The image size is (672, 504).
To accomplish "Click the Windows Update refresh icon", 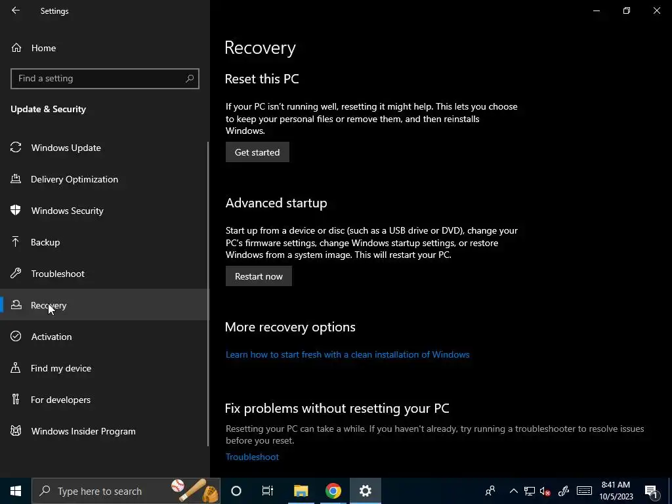I will (x=16, y=148).
